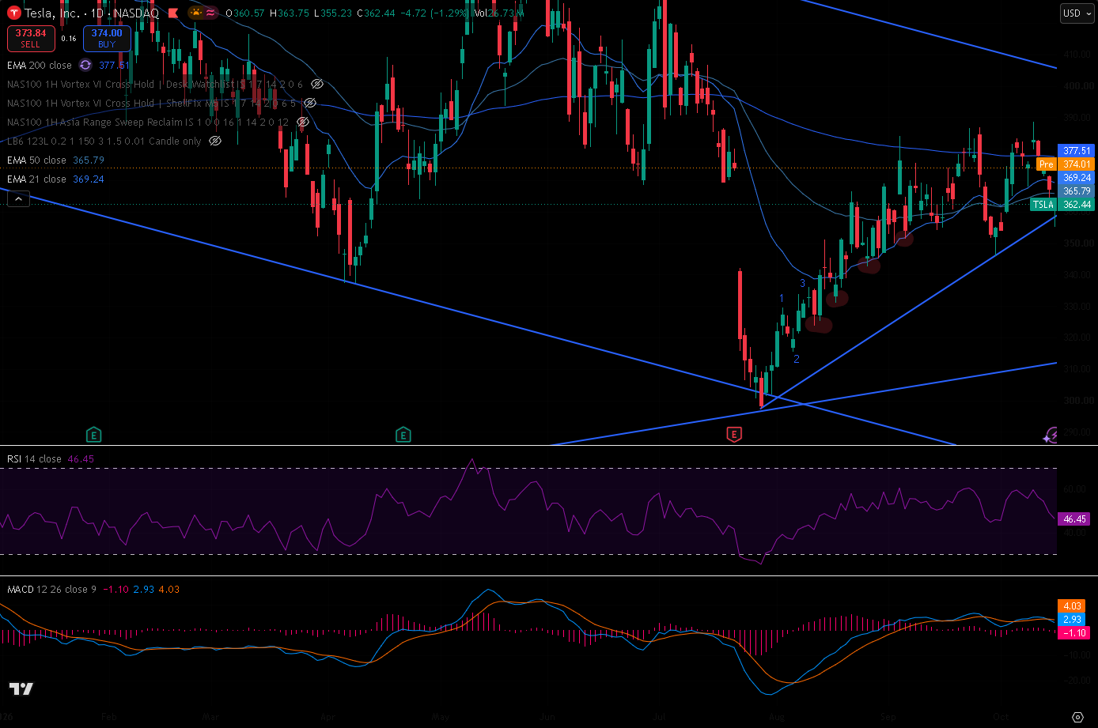Click the 369.24 price axis label
This screenshot has width=1098, height=728.
[1077, 178]
